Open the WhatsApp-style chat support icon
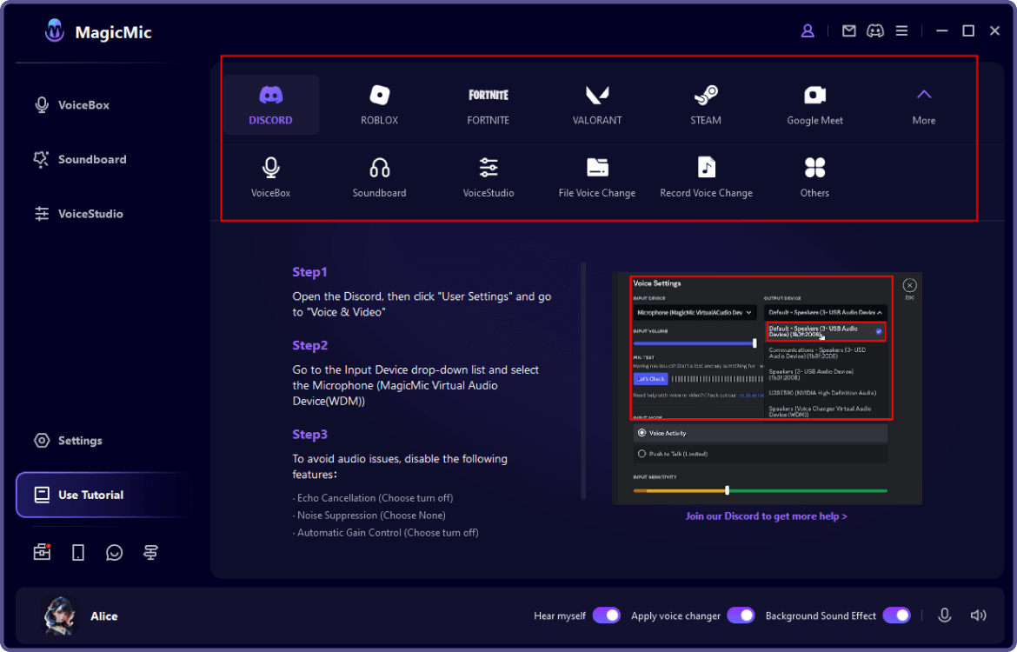Viewport: 1017px width, 652px height. coord(114,552)
